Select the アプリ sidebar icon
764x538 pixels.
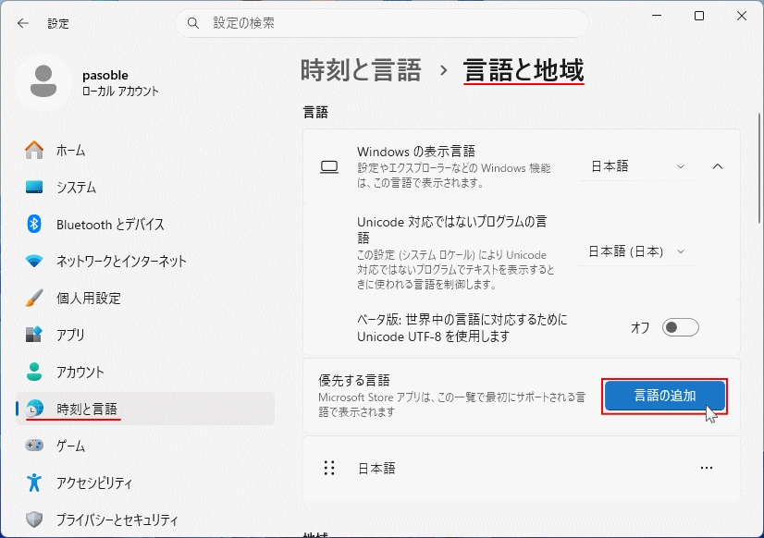(35, 335)
